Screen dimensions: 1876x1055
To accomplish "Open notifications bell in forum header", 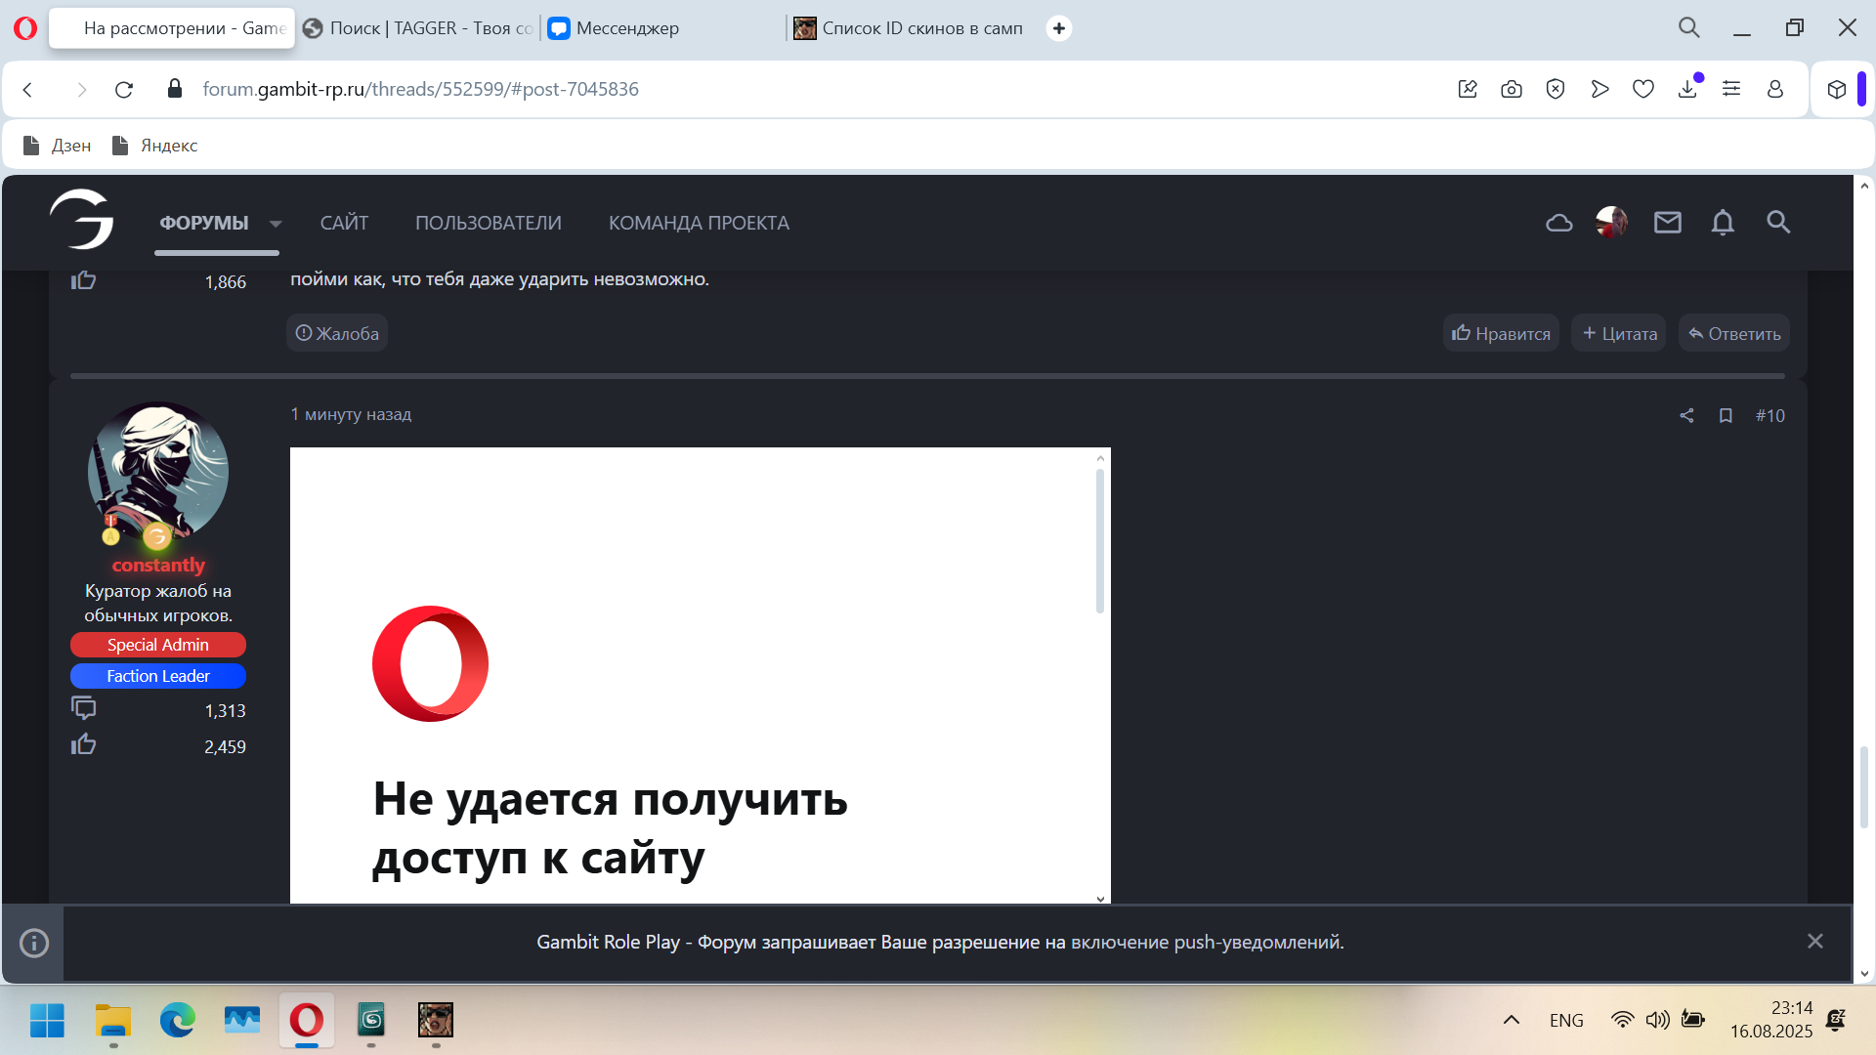I will pyautogui.click(x=1723, y=223).
